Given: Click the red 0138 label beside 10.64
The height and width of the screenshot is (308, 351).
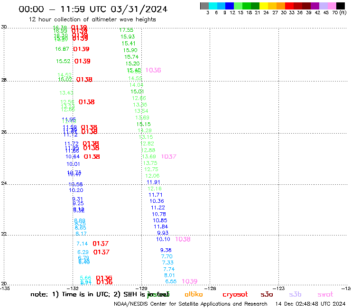Looking at the screenshot, I should click(x=92, y=157).
